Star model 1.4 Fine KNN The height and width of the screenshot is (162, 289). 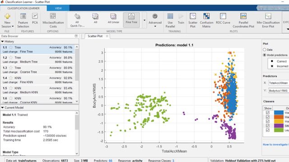tap(11, 78)
